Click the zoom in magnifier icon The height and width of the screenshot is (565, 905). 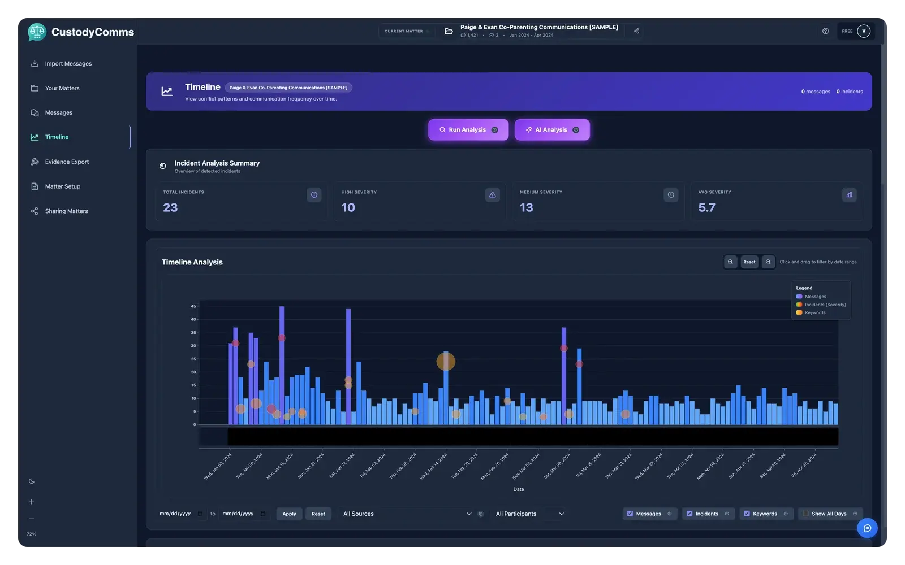point(768,262)
